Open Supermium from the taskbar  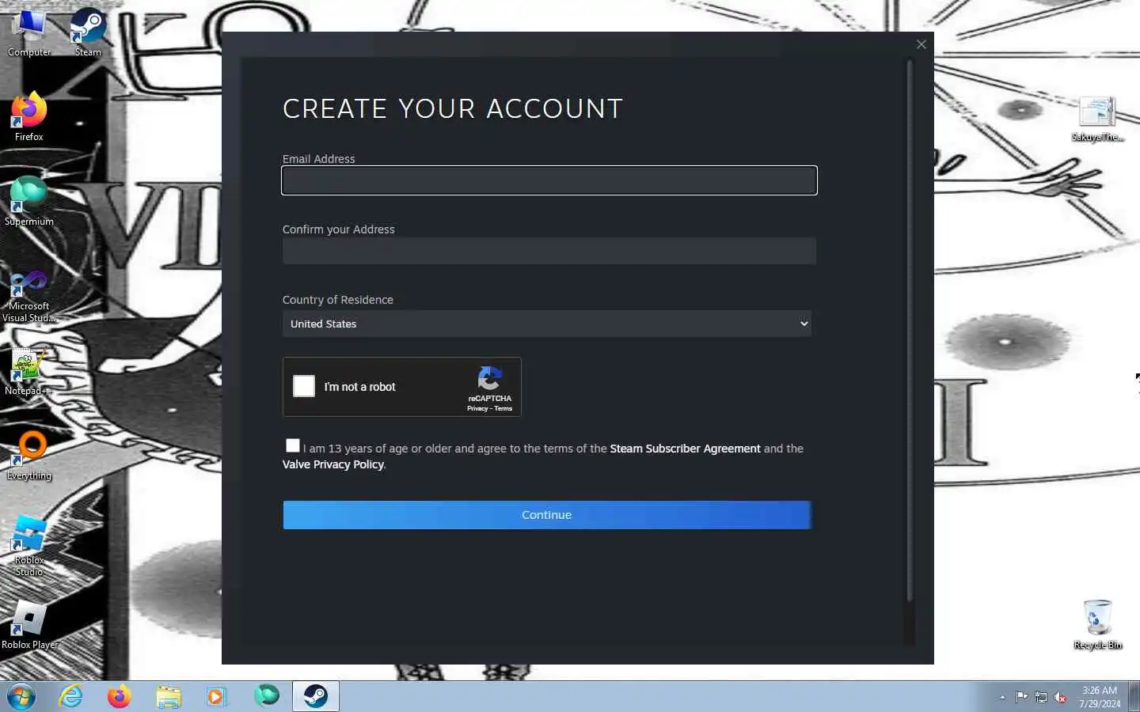click(x=267, y=696)
